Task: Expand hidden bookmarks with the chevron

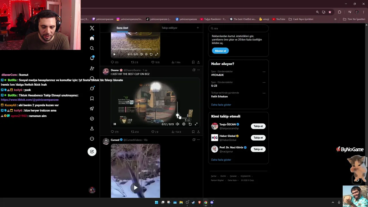Action: (x=335, y=19)
